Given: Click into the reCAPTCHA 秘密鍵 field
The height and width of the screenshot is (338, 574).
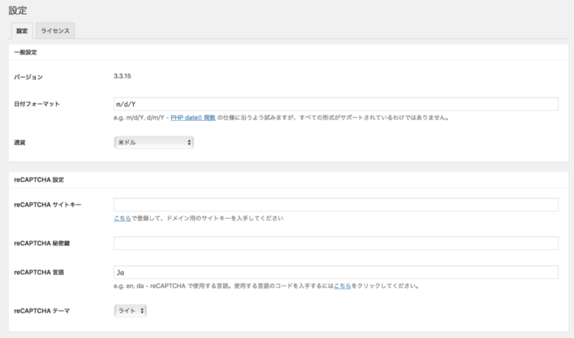Looking at the screenshot, I should (336, 243).
